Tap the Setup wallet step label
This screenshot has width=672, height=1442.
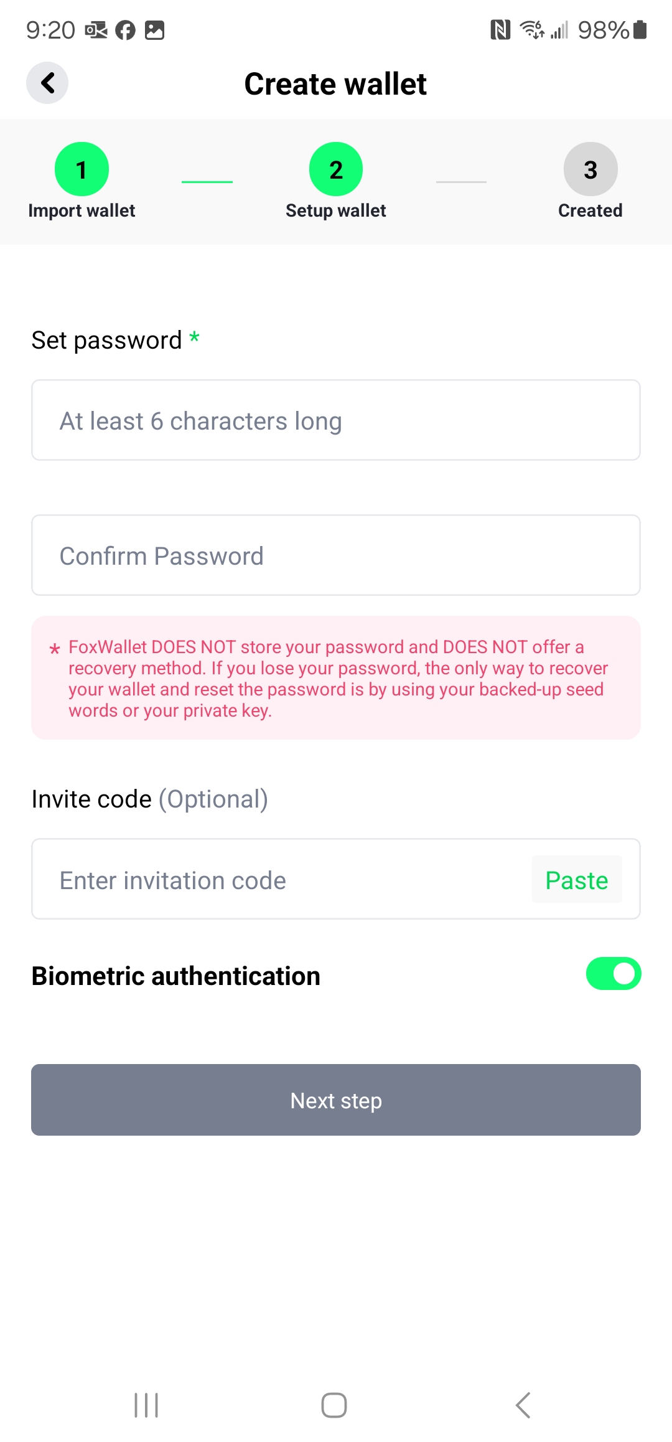tap(336, 211)
